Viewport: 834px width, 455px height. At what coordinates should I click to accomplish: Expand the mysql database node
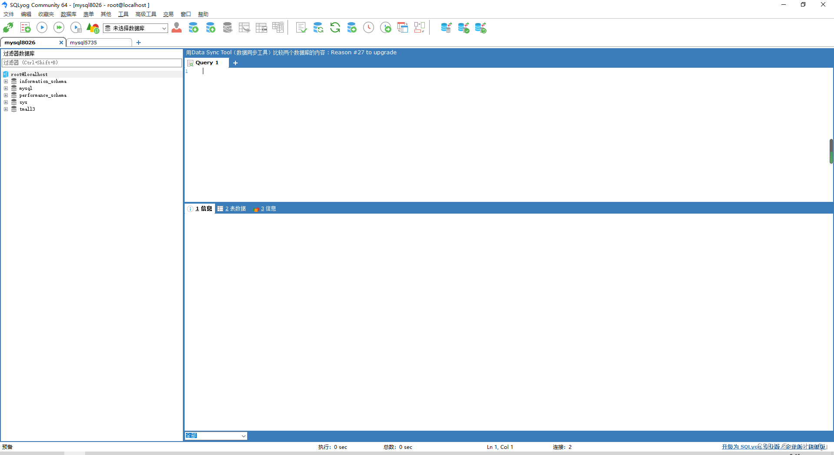click(6, 89)
